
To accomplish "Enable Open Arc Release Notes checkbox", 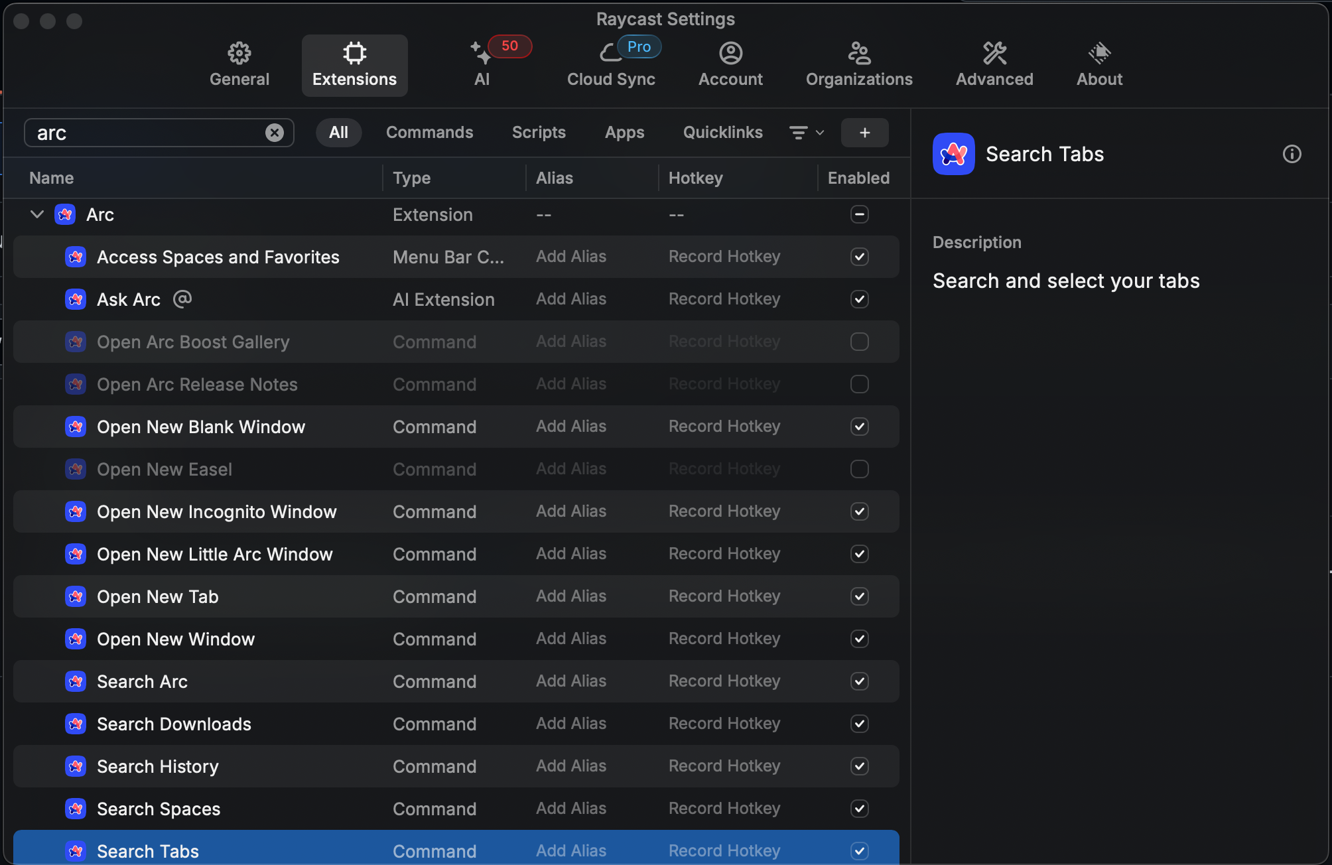I will click(x=860, y=384).
